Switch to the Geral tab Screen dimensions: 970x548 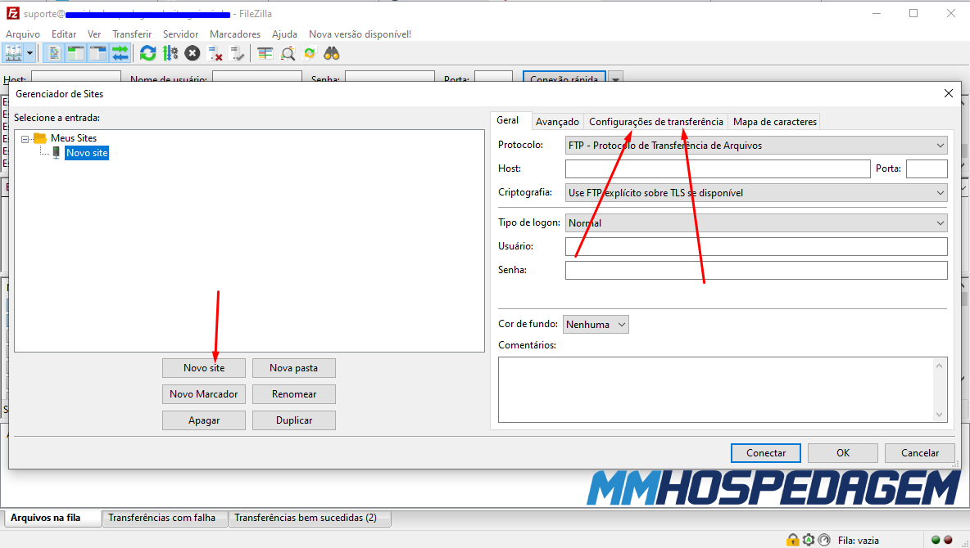coord(508,120)
